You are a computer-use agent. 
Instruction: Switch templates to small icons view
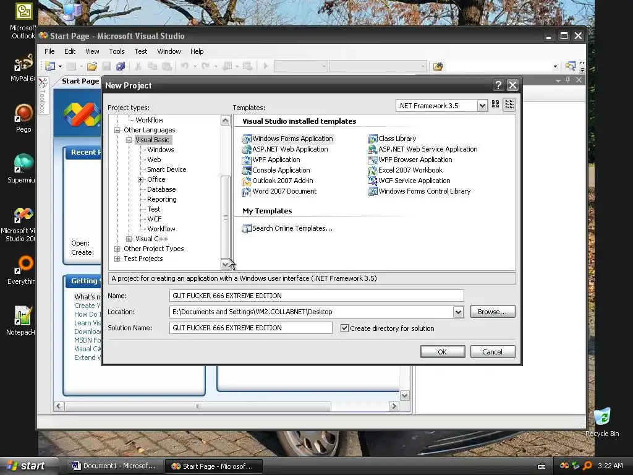(509, 105)
